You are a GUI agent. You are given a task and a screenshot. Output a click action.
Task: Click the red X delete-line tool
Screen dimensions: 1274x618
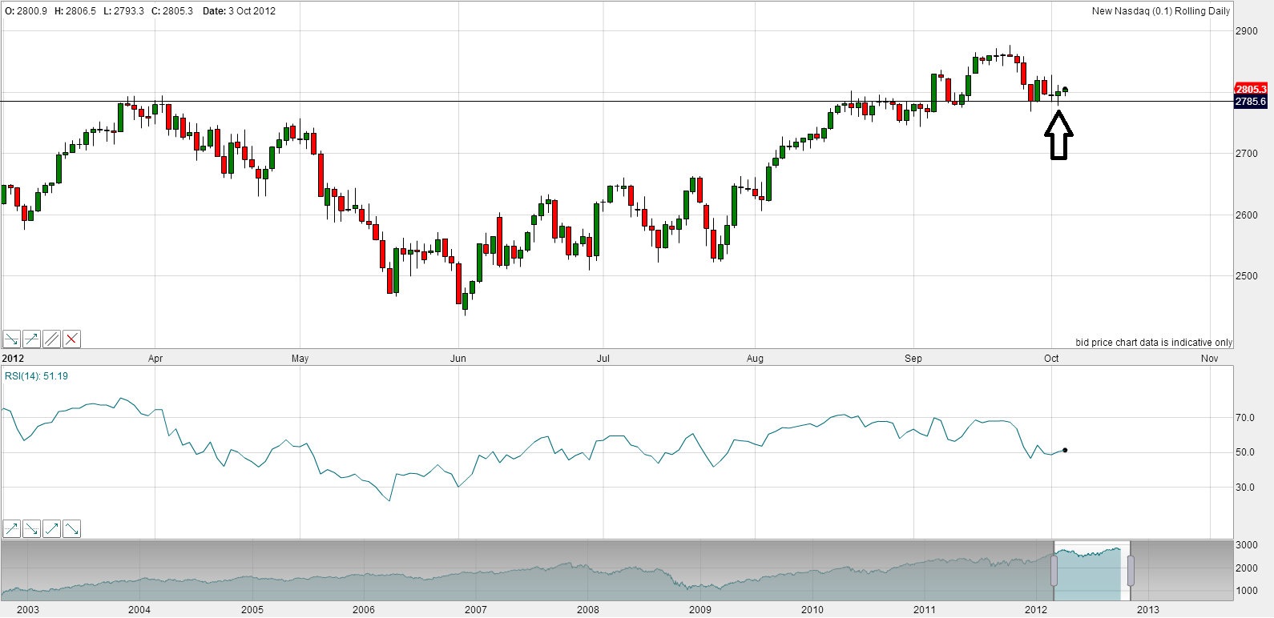72,339
